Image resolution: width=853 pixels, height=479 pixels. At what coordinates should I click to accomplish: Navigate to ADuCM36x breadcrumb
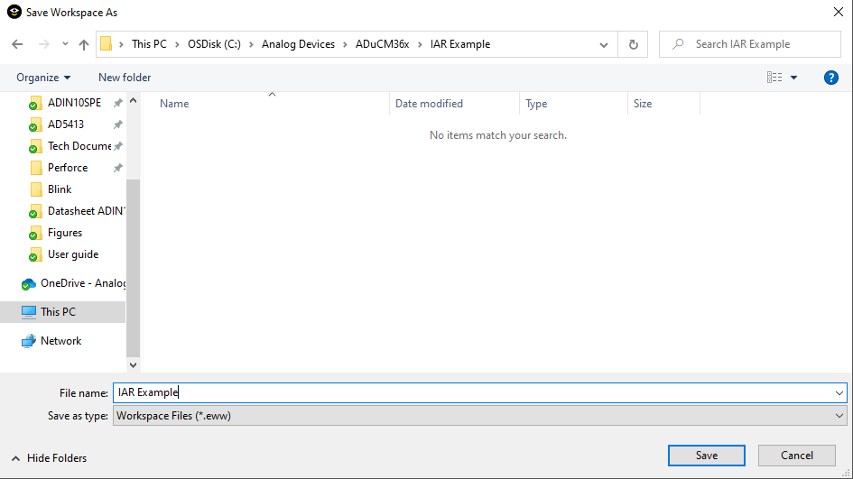[383, 44]
